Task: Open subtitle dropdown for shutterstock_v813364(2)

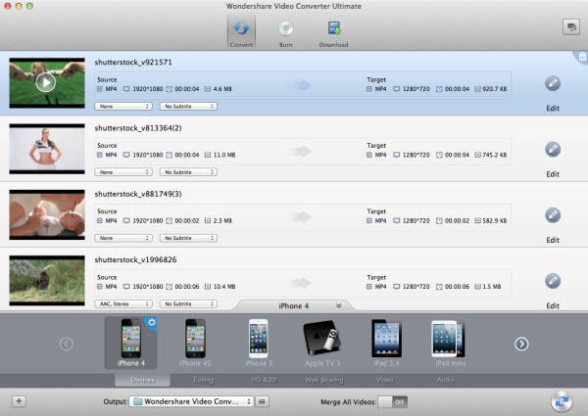Action: tap(188, 172)
